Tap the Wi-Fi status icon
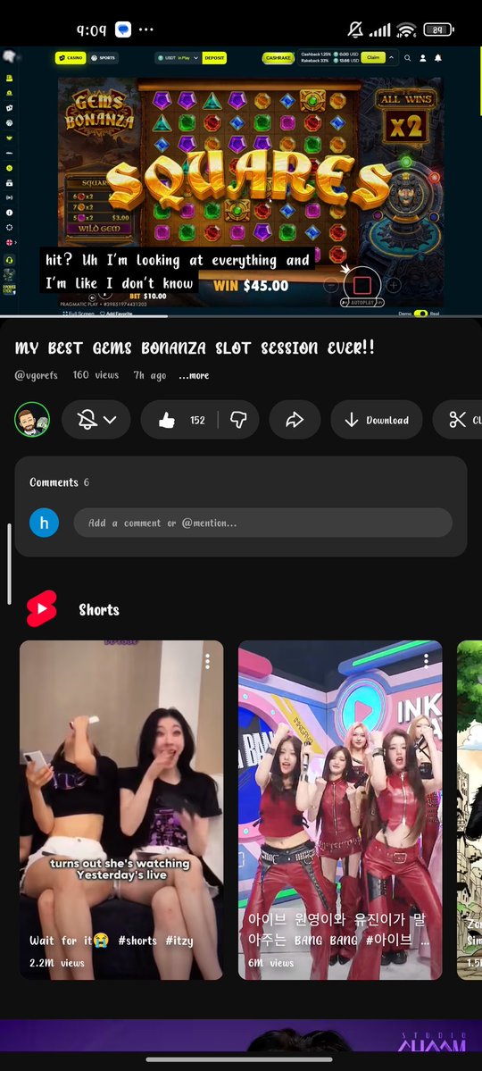This screenshot has height=1071, width=482. tap(406, 30)
